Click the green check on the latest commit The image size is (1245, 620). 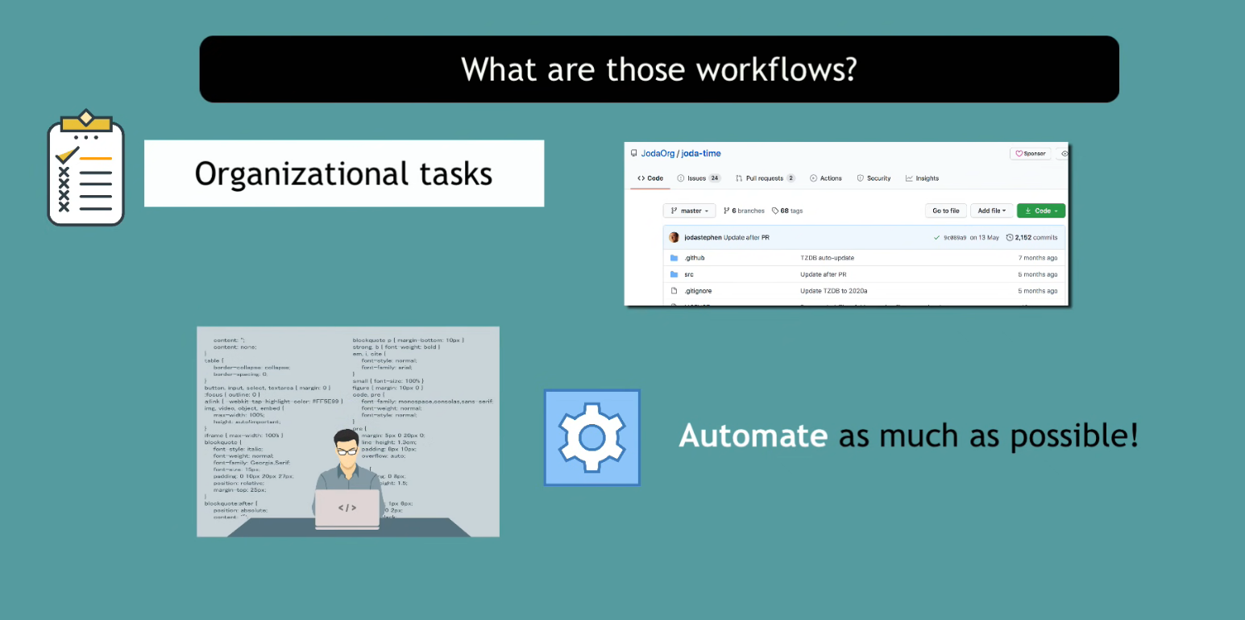(936, 237)
